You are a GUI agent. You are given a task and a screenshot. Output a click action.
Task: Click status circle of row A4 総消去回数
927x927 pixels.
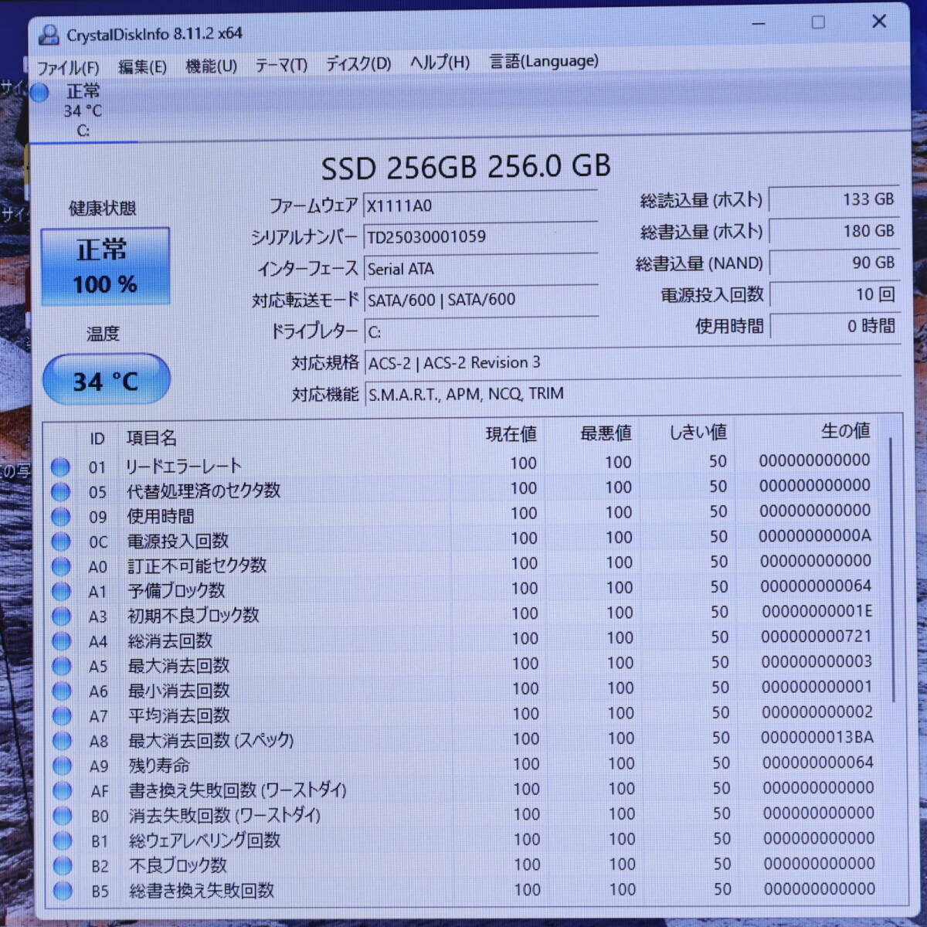(x=61, y=641)
